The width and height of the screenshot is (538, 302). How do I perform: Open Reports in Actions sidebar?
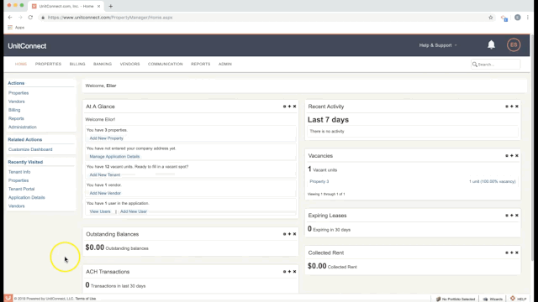[x=16, y=118]
